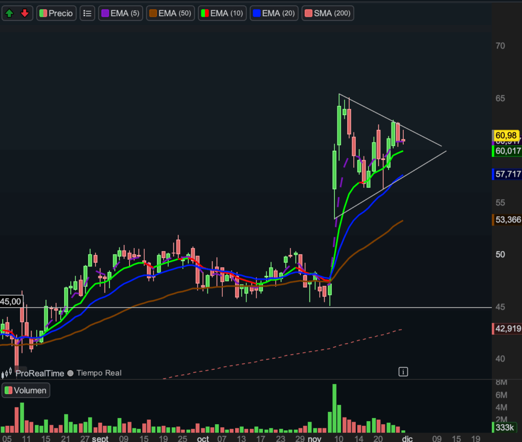Image resolution: width=522 pixels, height=442 pixels.
Task: Click the Tiempo Real status dot
Action: [x=70, y=373]
